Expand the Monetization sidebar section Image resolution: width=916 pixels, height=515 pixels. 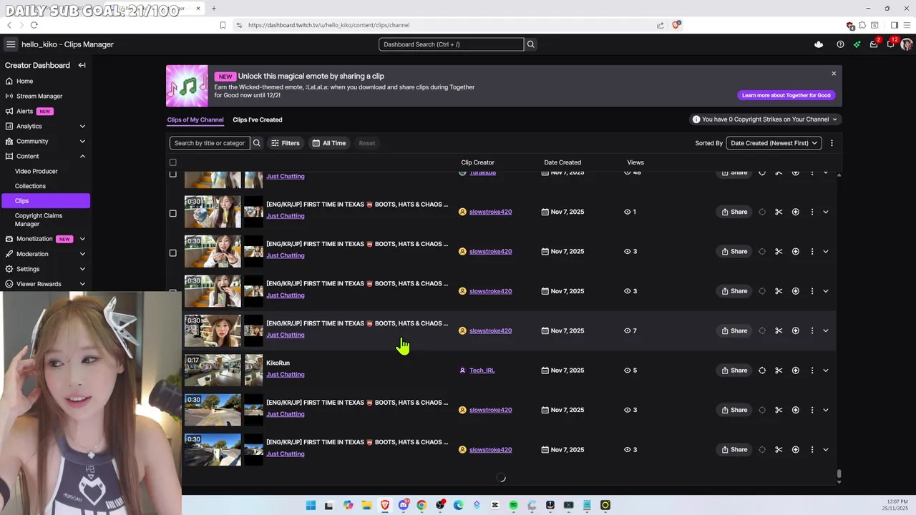82,239
